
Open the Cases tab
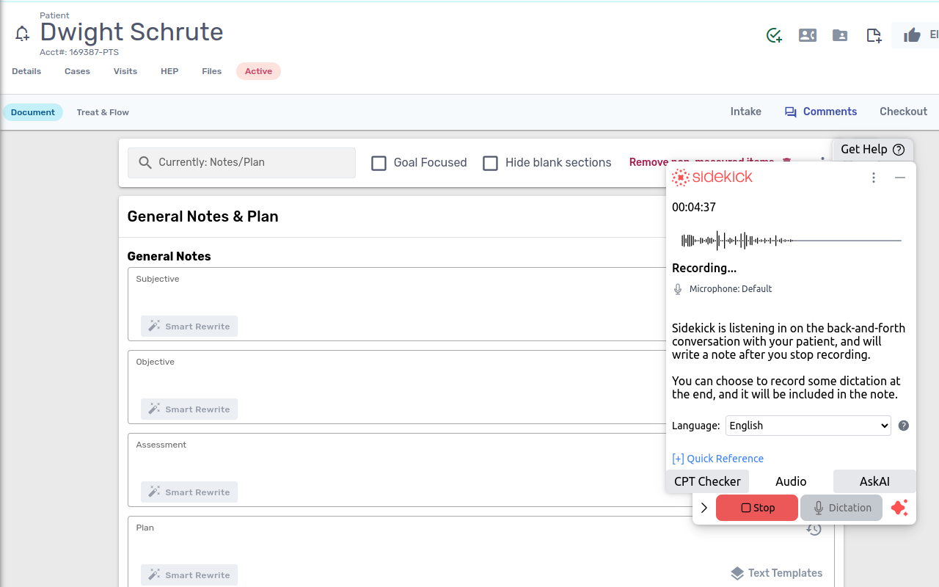coord(77,71)
